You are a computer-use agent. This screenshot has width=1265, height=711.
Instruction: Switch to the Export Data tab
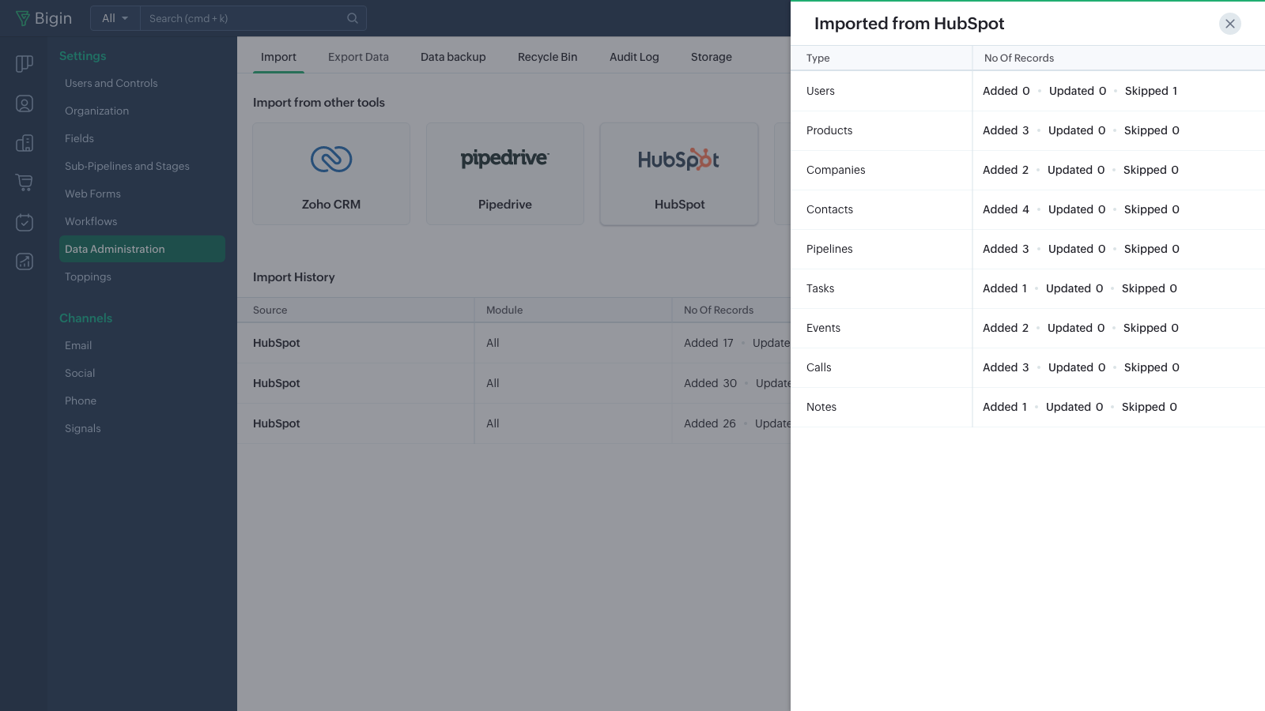(x=358, y=57)
